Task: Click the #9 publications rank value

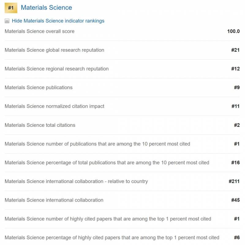Action: coord(237,88)
